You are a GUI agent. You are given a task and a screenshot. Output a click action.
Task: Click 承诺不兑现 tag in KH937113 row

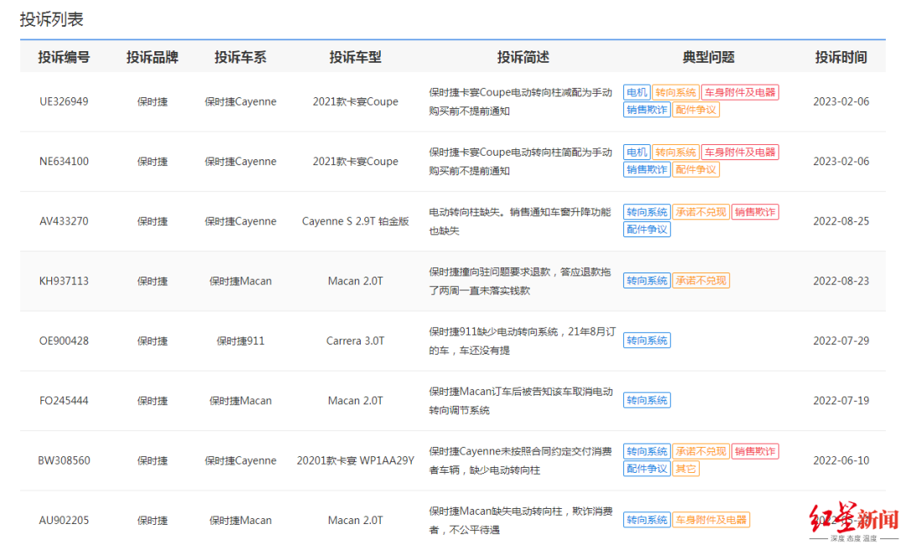point(700,281)
